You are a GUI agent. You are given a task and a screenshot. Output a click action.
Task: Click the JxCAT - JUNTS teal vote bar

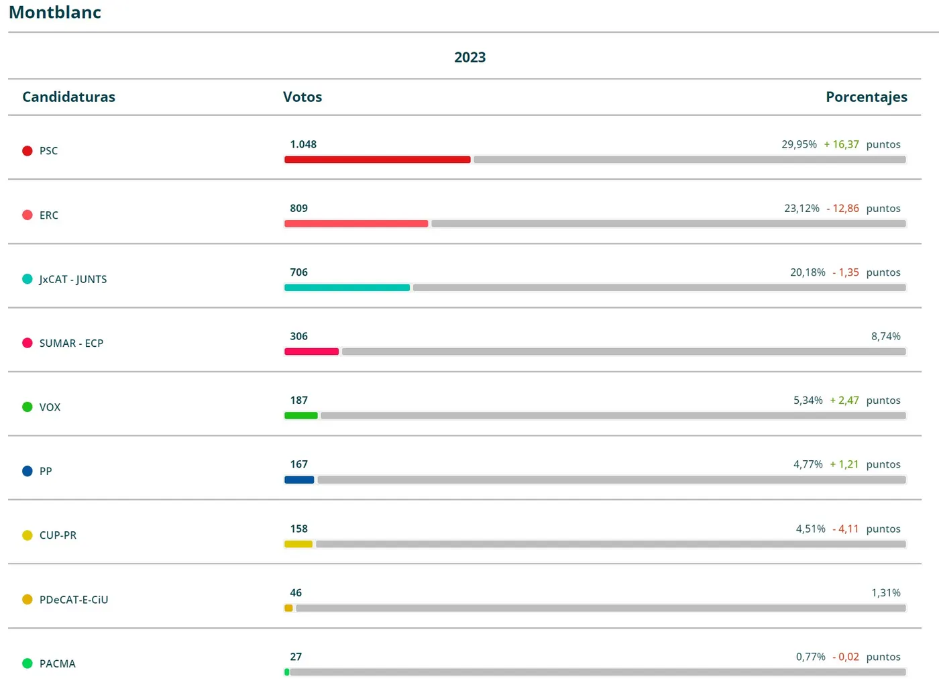pyautogui.click(x=347, y=288)
